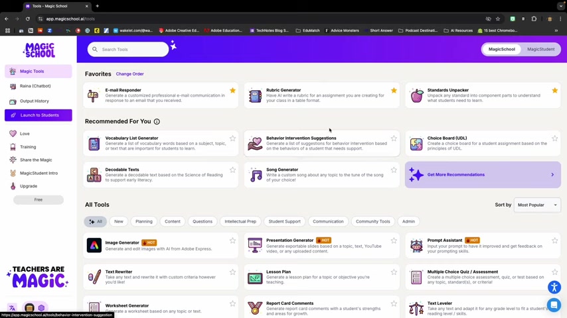Click the Multiple Choice Quiz checklist icon

[x=416, y=277]
